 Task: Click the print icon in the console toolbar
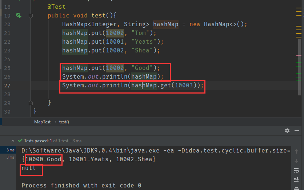[296, 188]
